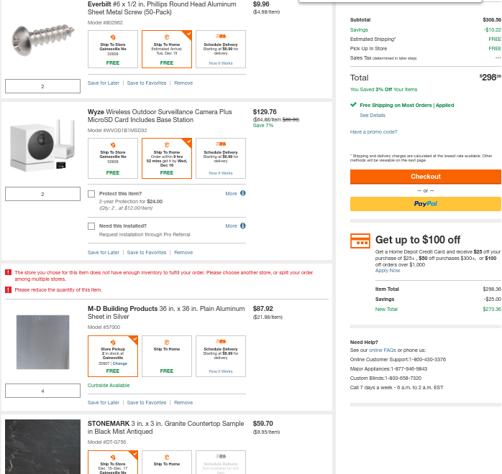Click the truck icon on the Wyze camera Schedule Delivery option
502x474 pixels.
pos(221,144)
